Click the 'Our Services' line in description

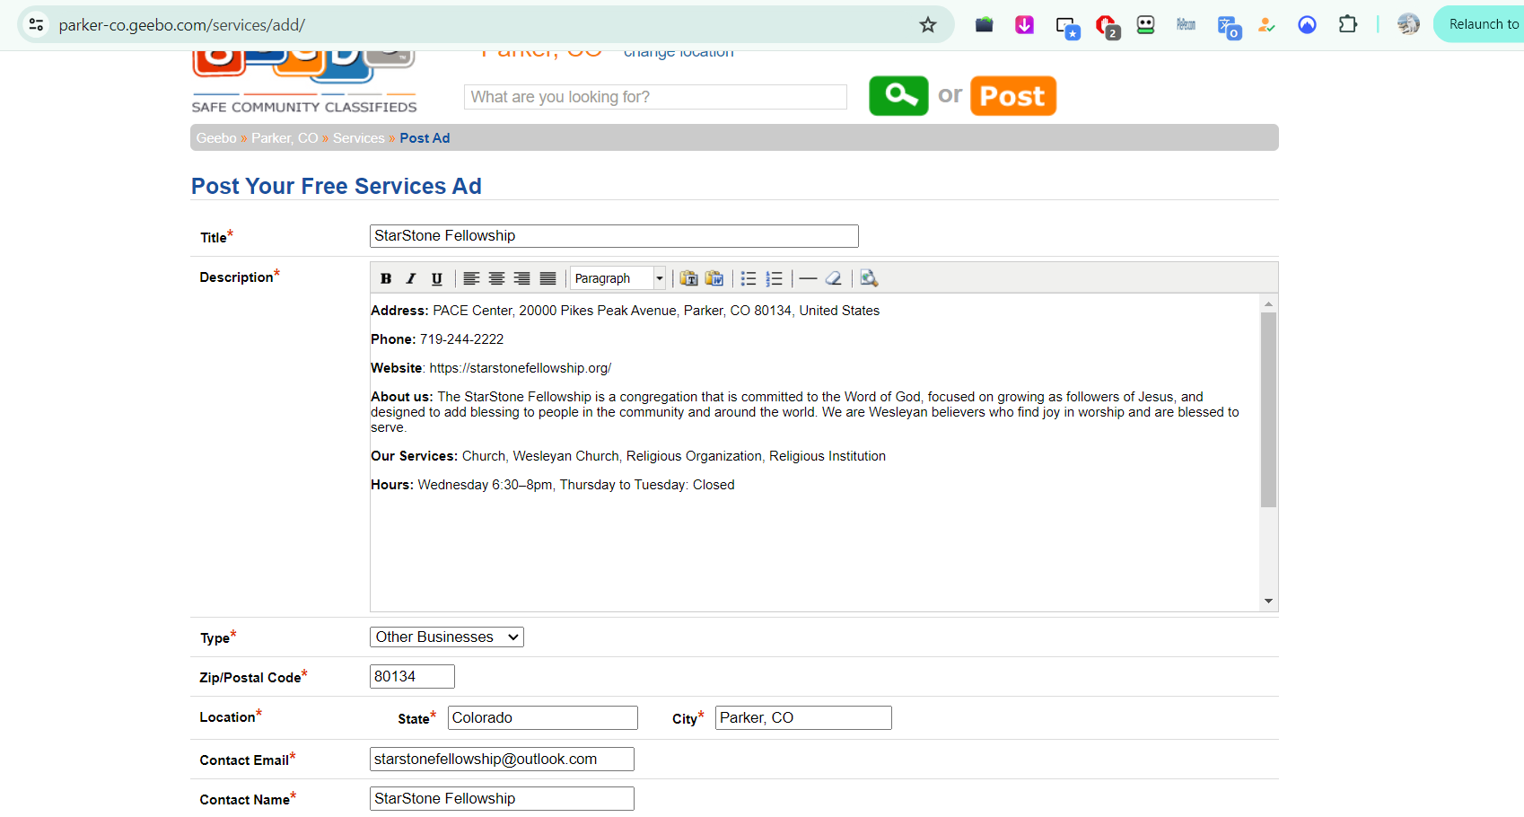tap(628, 456)
